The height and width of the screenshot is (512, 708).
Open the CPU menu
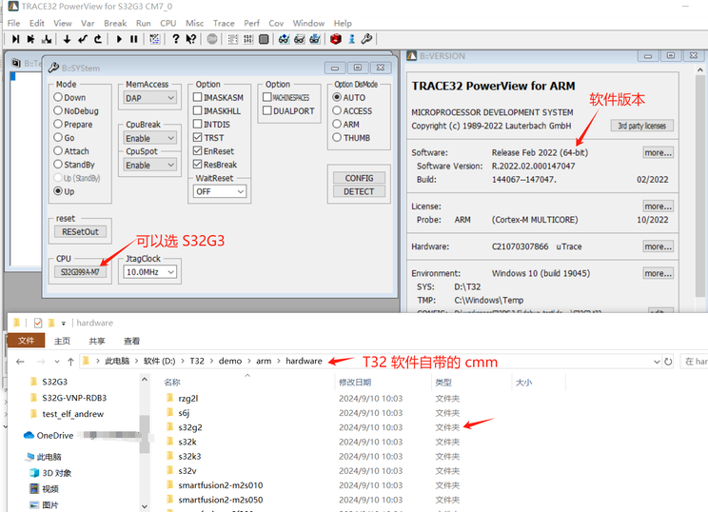point(168,23)
